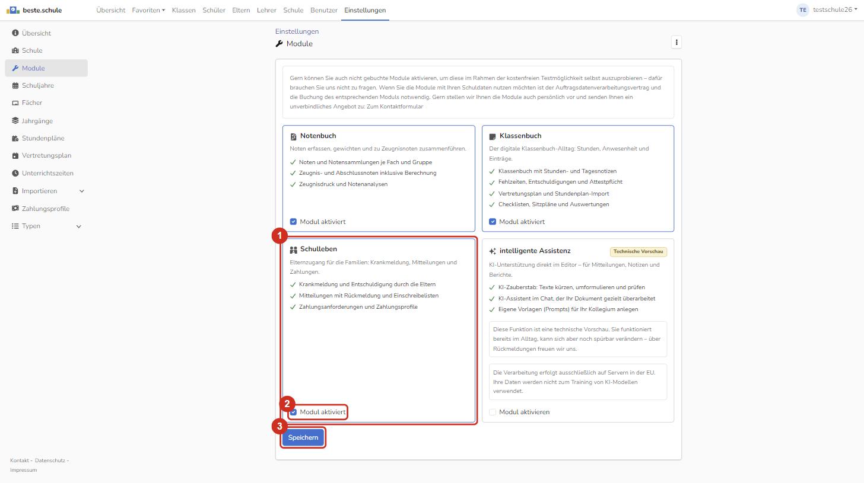This screenshot has width=864, height=483.
Task: Click the Notenbuch card heading
Action: pos(318,136)
